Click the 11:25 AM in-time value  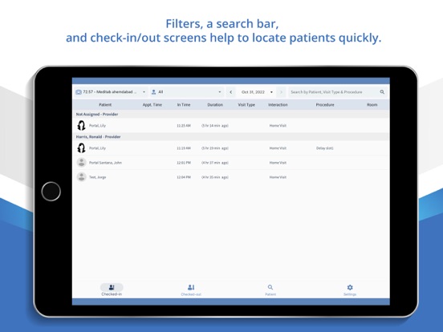(184, 126)
